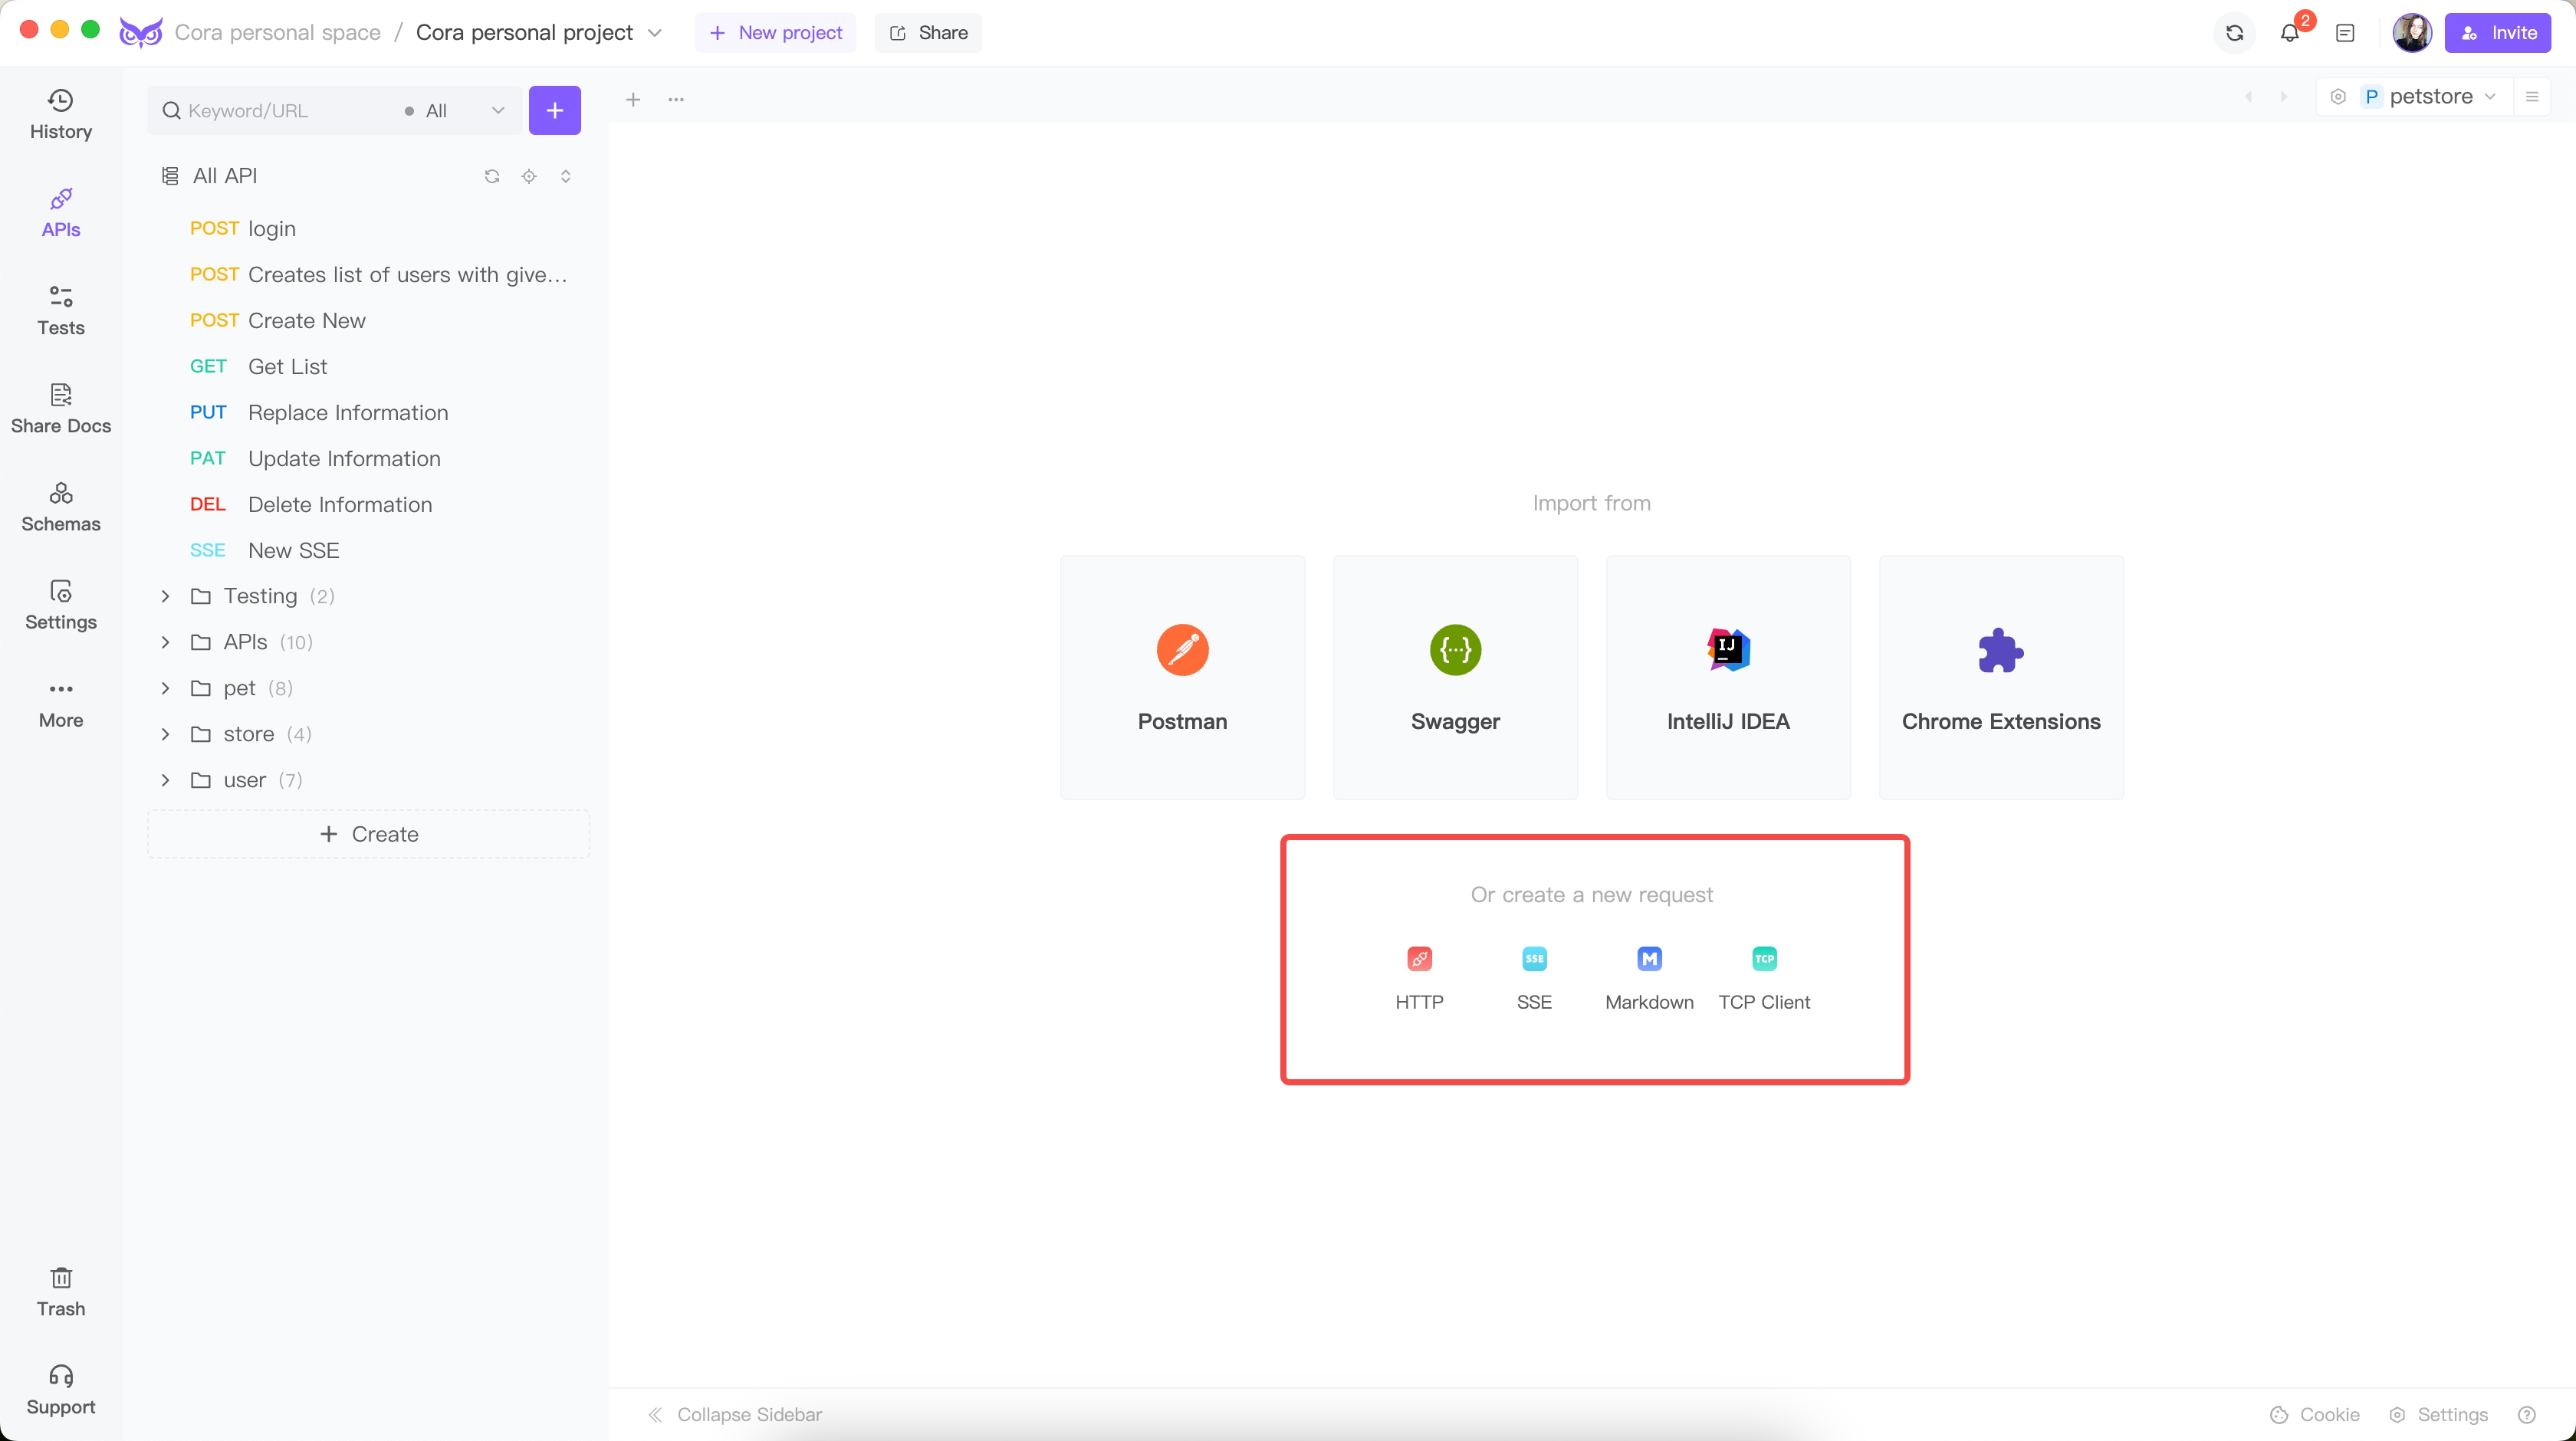Click the Share Docs panel icon
This screenshot has width=2576, height=1441.
pyautogui.click(x=60, y=407)
